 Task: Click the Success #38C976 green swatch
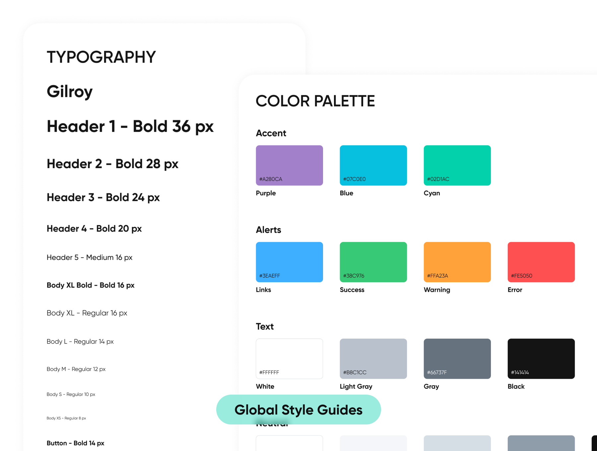point(373,262)
